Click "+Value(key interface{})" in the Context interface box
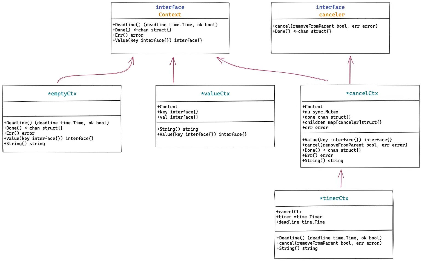 (x=157, y=40)
